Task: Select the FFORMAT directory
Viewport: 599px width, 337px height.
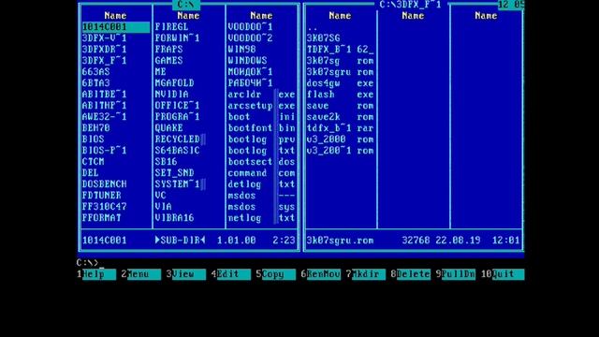Action: [x=101, y=218]
